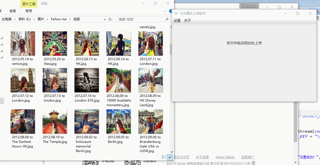
Task: Click the Explorer vertical scrollbar thumb
Action: click(x=171, y=49)
